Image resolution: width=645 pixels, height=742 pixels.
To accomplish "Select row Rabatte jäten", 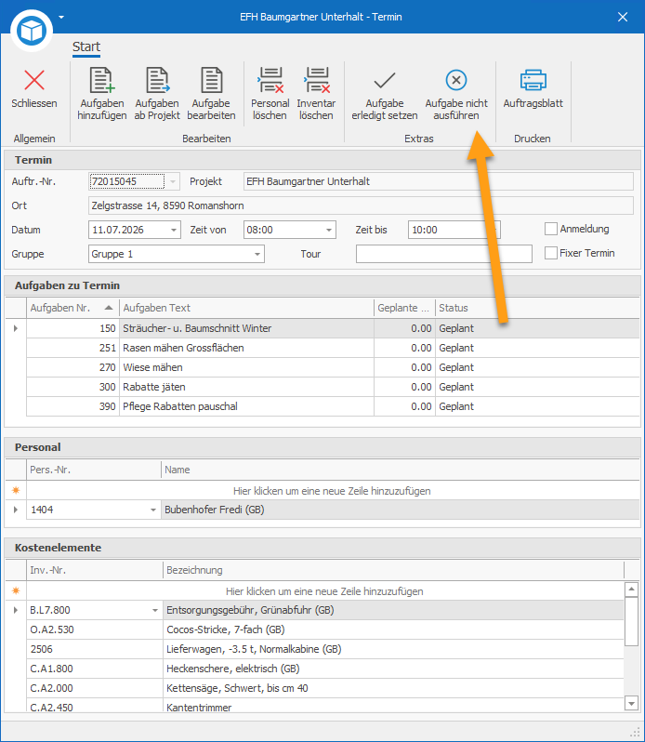I will [x=333, y=387].
